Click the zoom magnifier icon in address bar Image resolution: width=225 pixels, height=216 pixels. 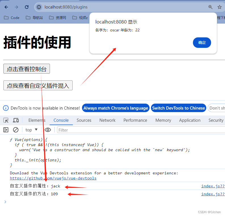point(210,7)
